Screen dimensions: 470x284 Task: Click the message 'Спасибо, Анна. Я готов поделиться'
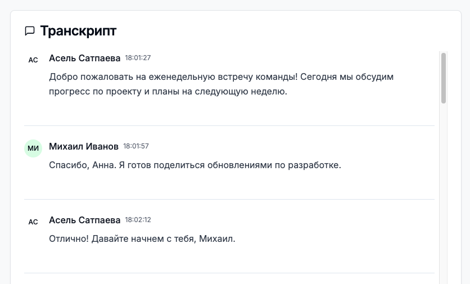tap(195, 165)
